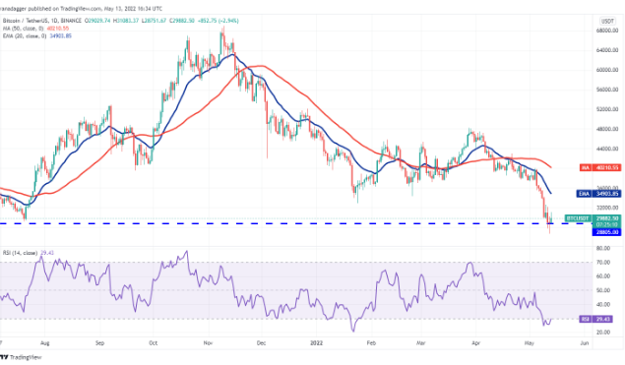Screen dimensions: 625x365
Task: Click the 48000.00 price axis label
Action: point(607,129)
